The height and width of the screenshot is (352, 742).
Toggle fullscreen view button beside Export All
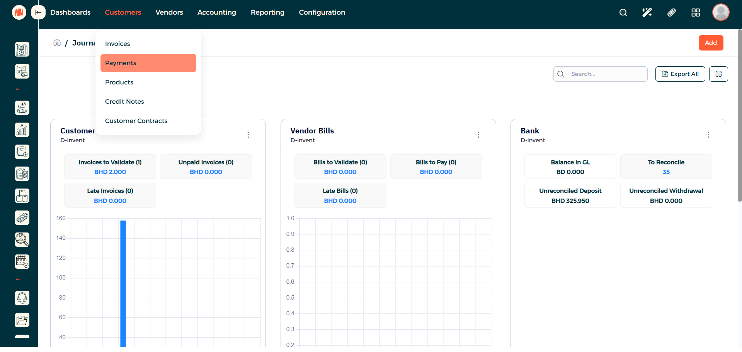click(x=718, y=74)
